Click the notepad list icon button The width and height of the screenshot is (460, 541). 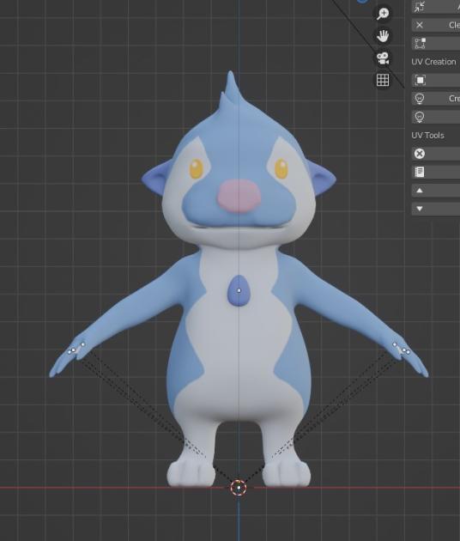[x=436, y=172]
